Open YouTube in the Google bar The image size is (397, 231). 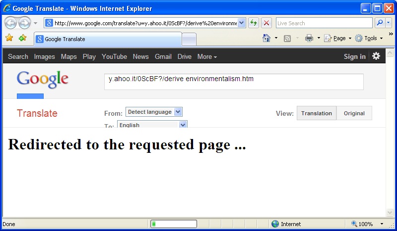pos(114,56)
